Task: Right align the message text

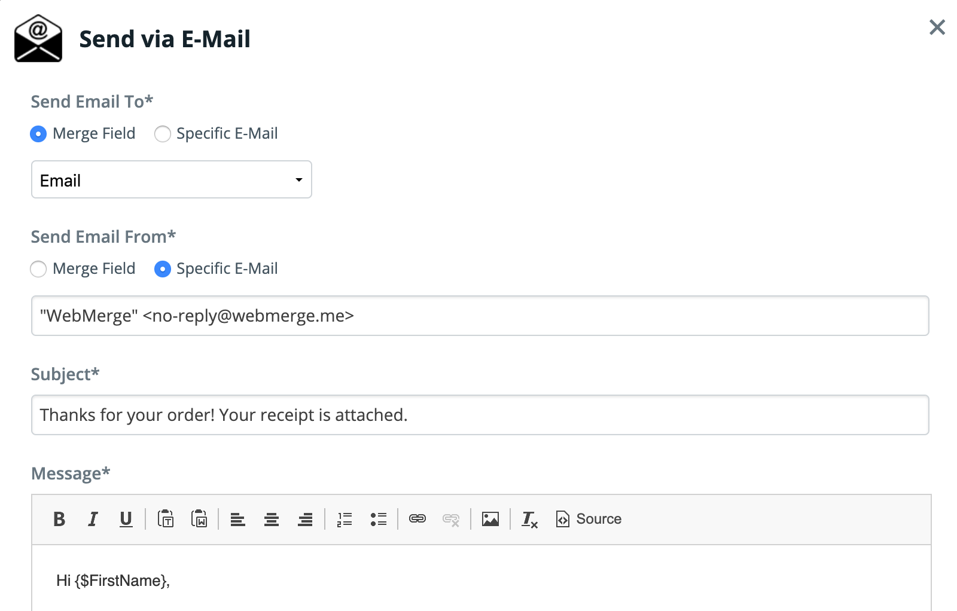Action: tap(305, 520)
